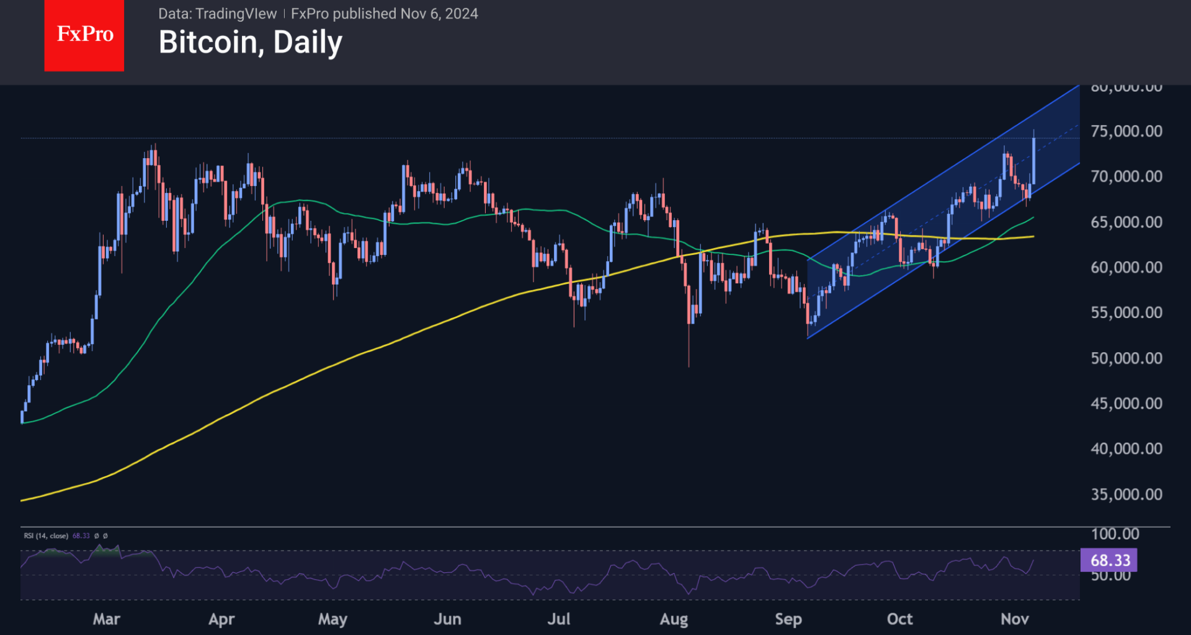Click the 100.00 RSI scale label
Viewport: 1191px width, 635px height.
[x=1115, y=534]
